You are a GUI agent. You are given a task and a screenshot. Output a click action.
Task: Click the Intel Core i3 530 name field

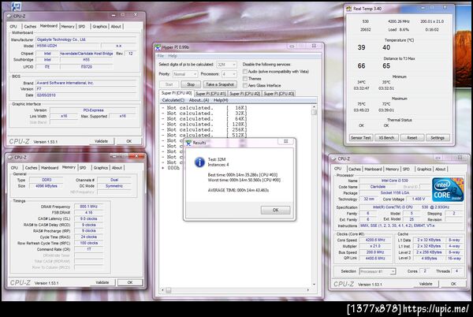tap(395, 181)
